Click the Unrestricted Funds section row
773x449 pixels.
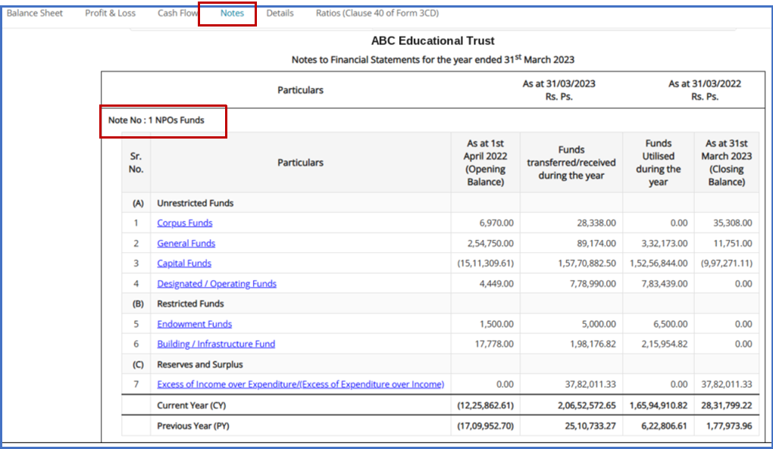point(440,203)
